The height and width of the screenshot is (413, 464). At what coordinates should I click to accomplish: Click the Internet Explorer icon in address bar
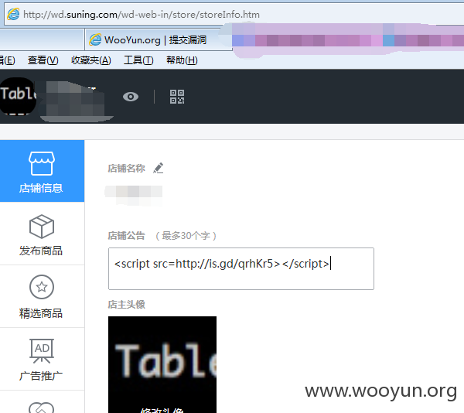tap(14, 14)
